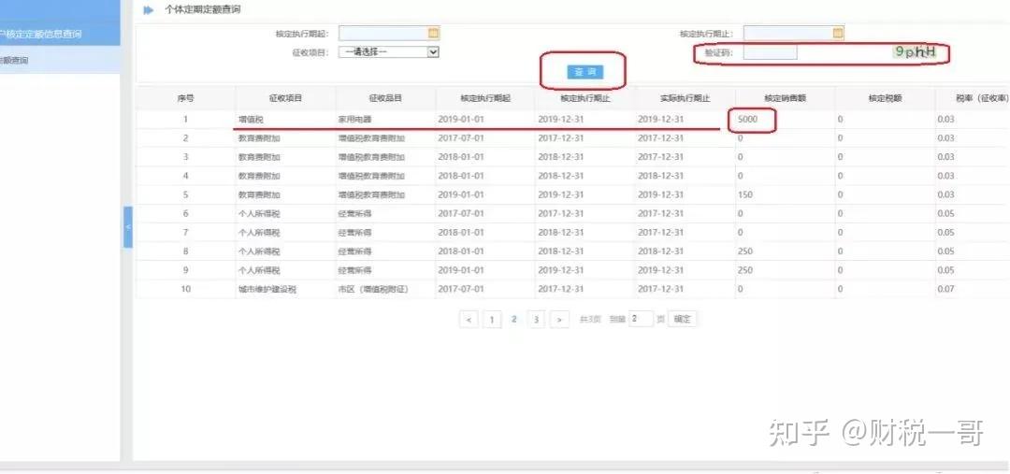
Task: Select current page 2 in pagination
Action: [x=514, y=320]
